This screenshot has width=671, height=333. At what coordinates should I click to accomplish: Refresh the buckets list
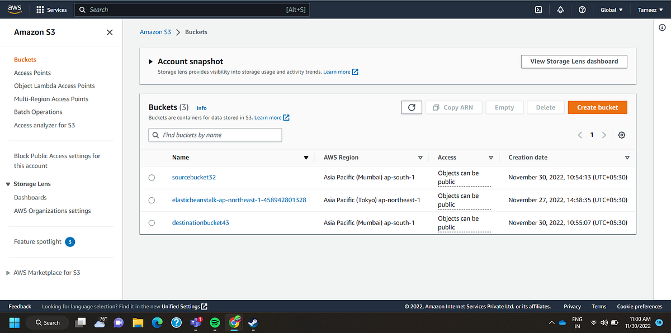(412, 107)
